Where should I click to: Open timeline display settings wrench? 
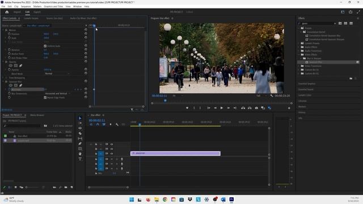click(117, 125)
